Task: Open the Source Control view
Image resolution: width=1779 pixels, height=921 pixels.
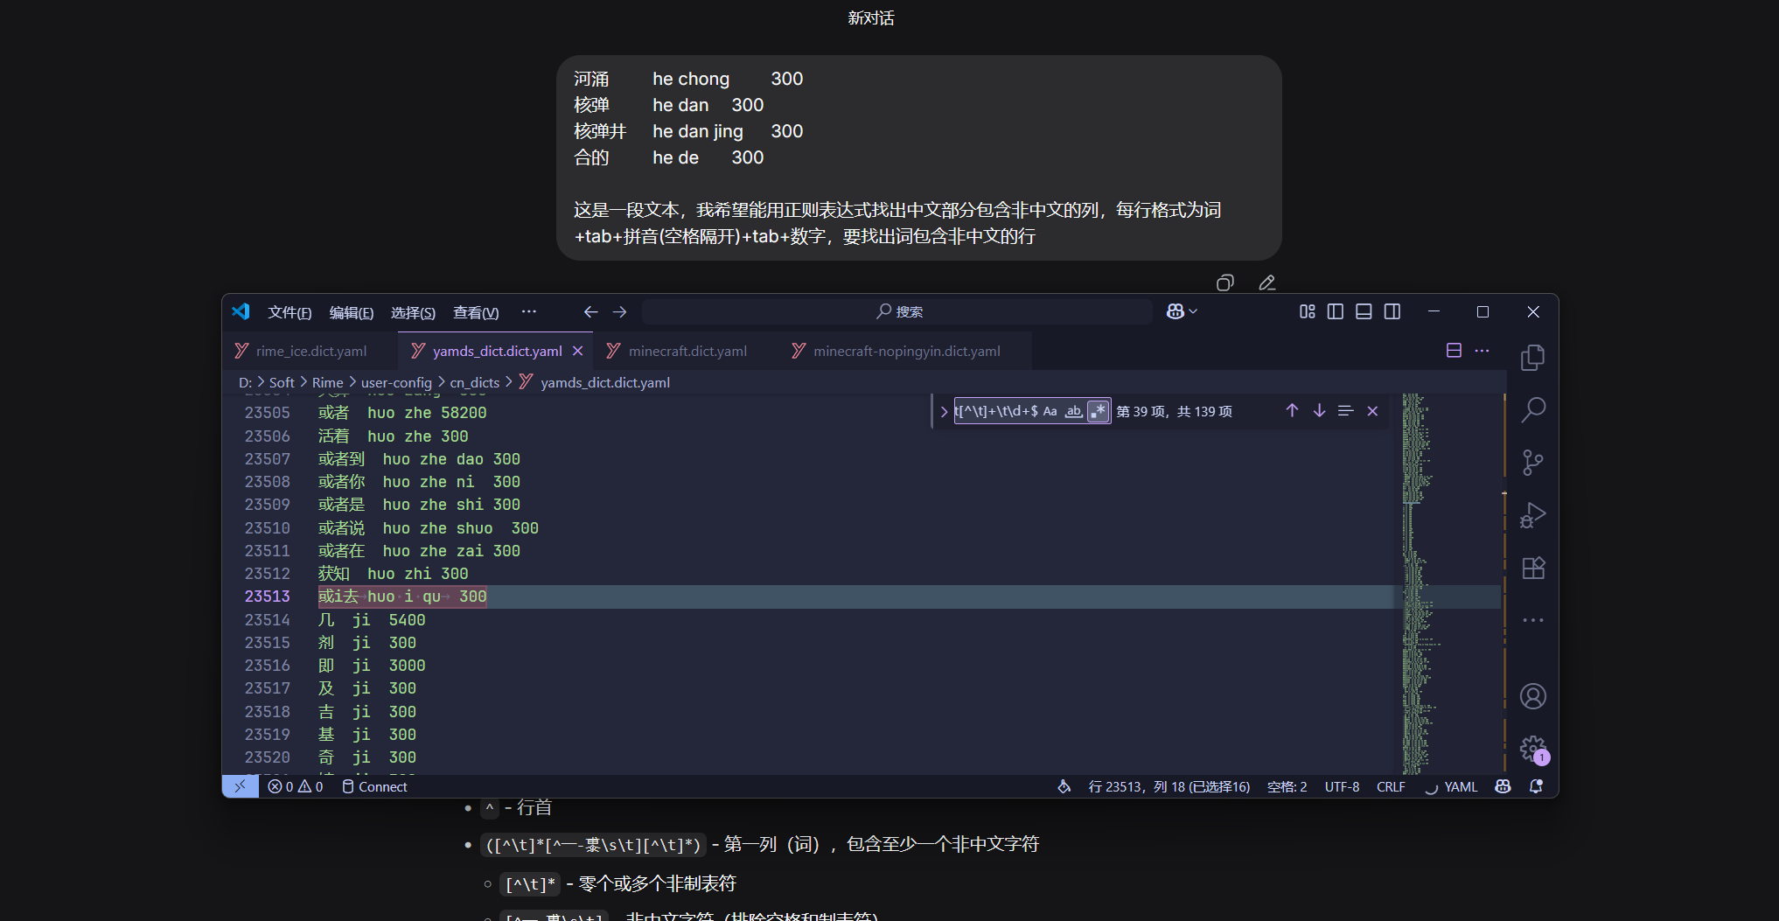Action: (x=1532, y=462)
